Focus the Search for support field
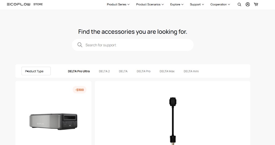The image size is (275, 145). pyautogui.click(x=133, y=45)
